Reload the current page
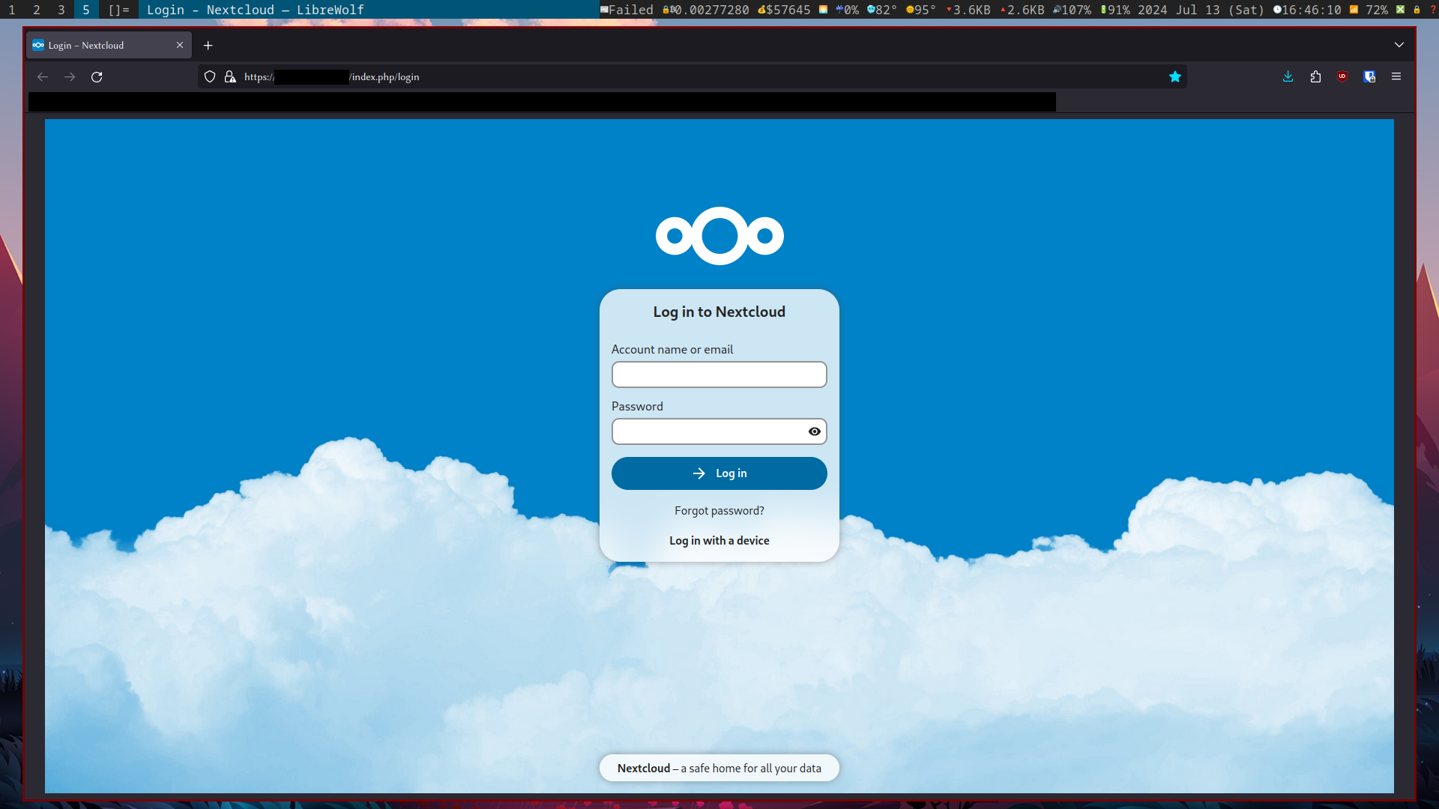The width and height of the screenshot is (1439, 809). pos(97,76)
